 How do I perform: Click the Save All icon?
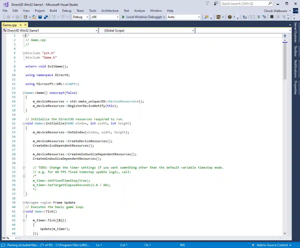[x=46, y=17]
